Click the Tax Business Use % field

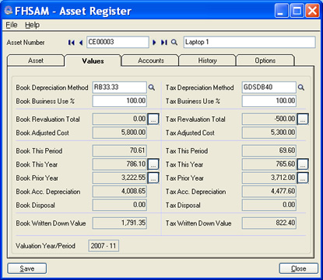click(269, 101)
